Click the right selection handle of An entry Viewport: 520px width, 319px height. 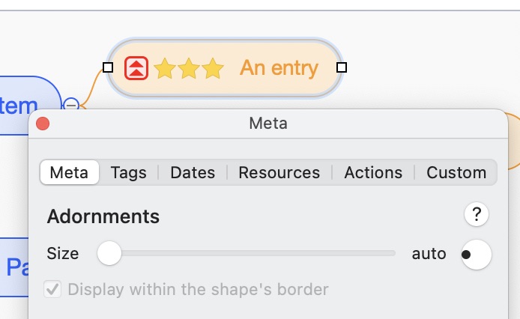(x=342, y=67)
